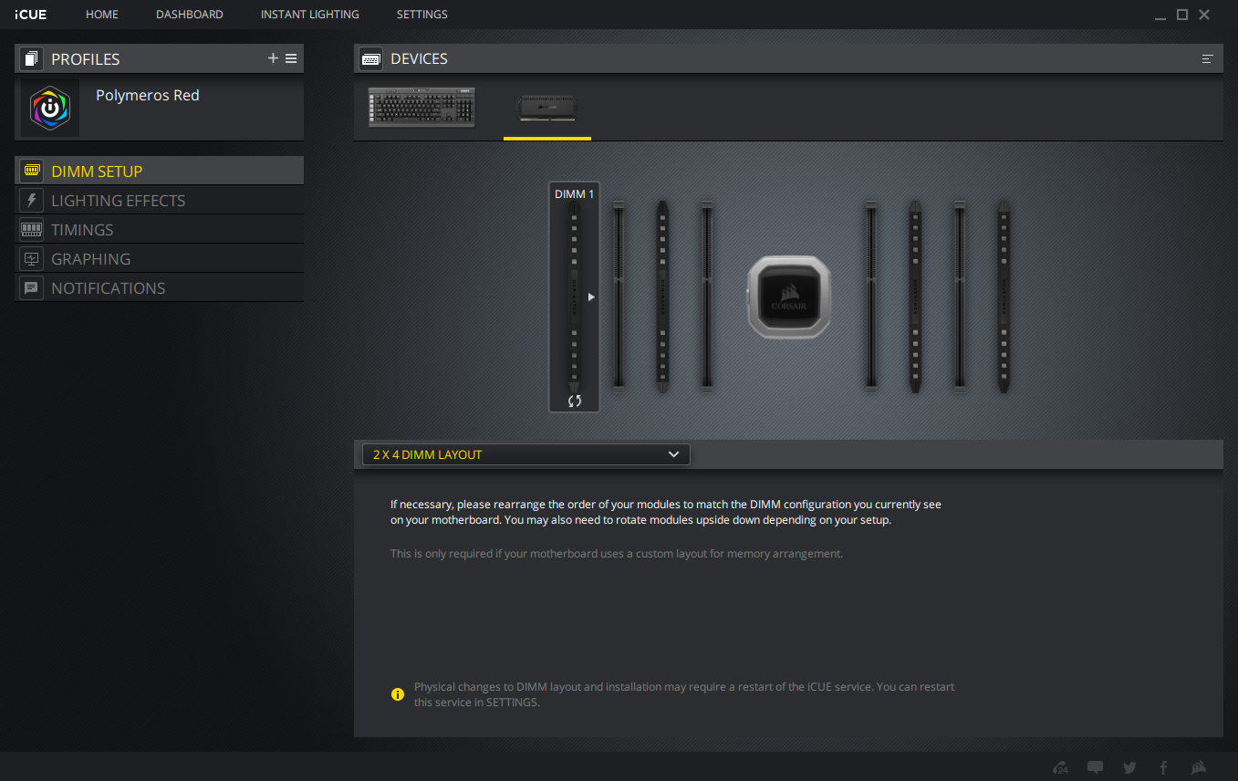
Task: Click the yellow info icon
Action: [x=398, y=694]
